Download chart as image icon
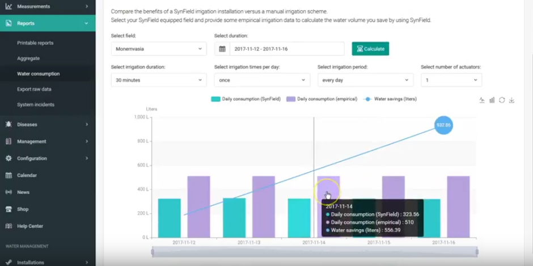This screenshot has height=266, width=533. tap(511, 100)
